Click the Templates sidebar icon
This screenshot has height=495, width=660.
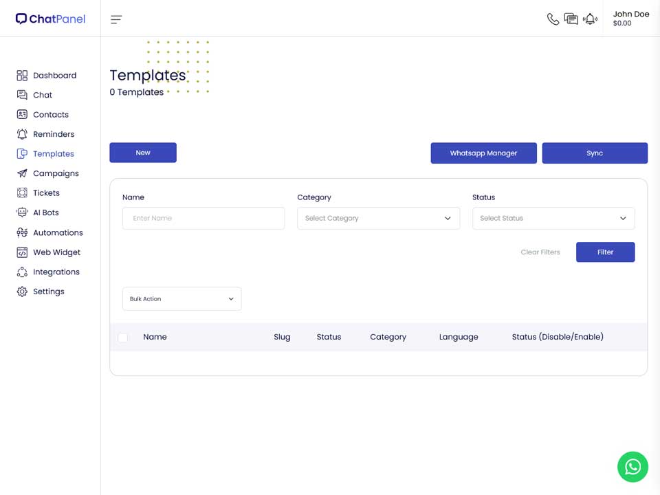tap(22, 153)
